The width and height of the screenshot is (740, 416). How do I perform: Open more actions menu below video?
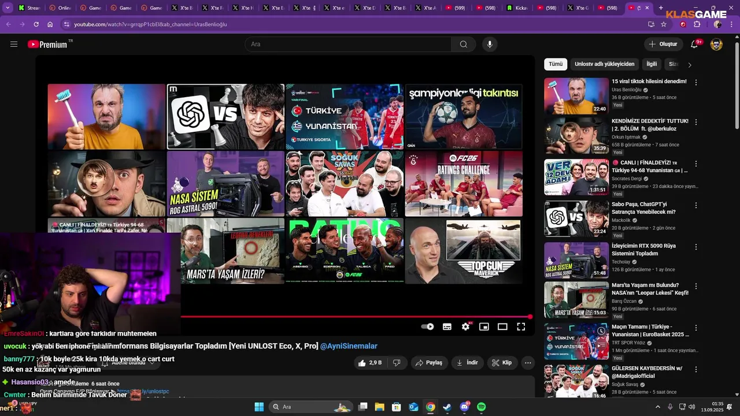527,363
